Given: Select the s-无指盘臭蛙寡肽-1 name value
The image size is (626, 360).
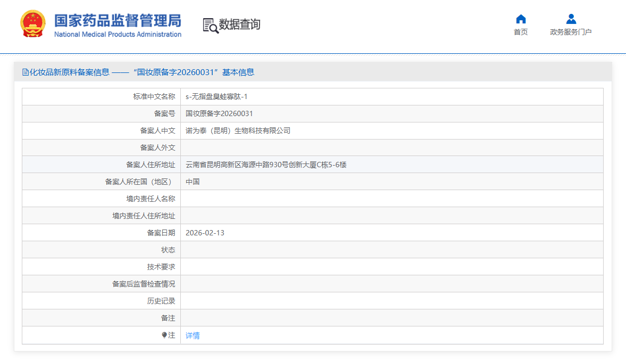Looking at the screenshot, I should click(x=216, y=96).
